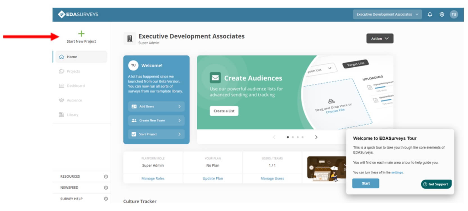This screenshot has height=211, width=468.
Task: Click the Create a List button
Action: pyautogui.click(x=224, y=111)
